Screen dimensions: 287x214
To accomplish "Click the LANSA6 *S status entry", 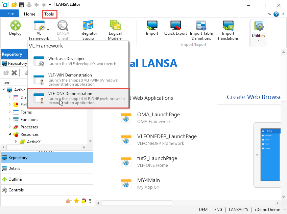I will point(238,210).
